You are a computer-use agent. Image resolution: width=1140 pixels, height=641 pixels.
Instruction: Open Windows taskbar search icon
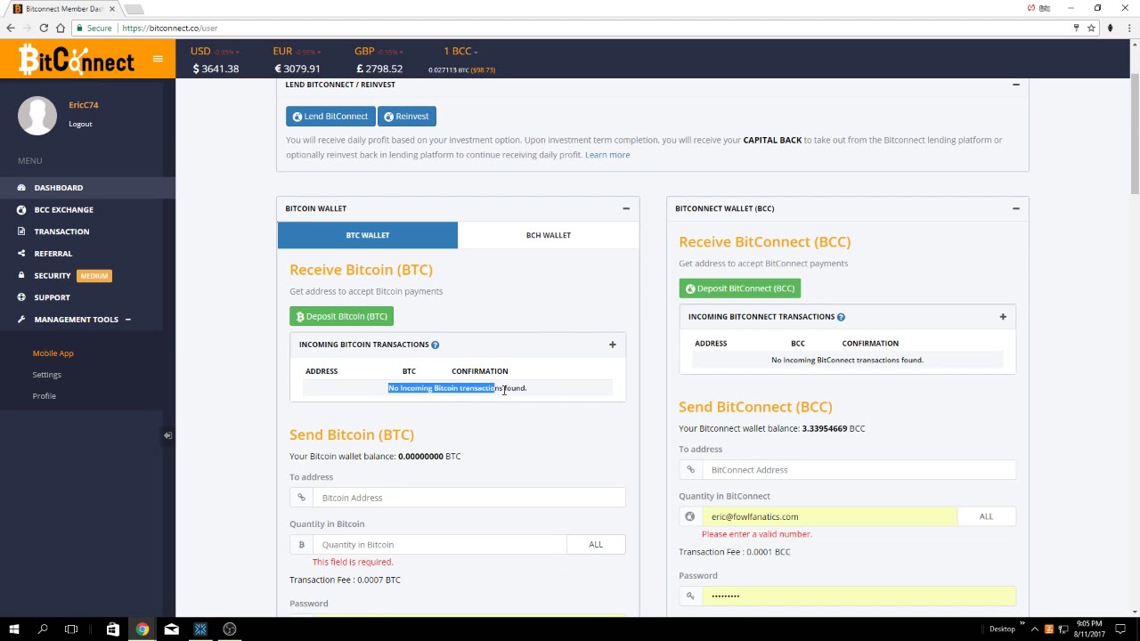[43, 629]
